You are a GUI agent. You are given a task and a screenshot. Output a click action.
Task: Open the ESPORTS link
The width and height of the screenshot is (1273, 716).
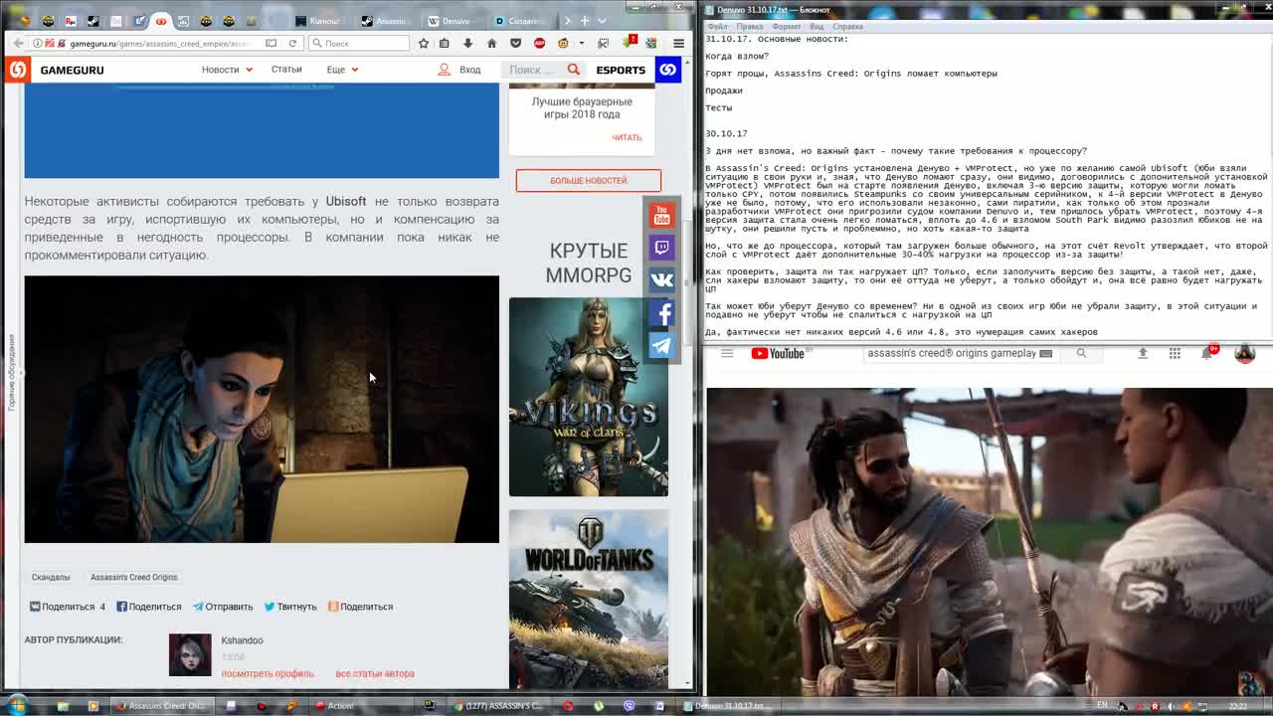pyautogui.click(x=621, y=70)
